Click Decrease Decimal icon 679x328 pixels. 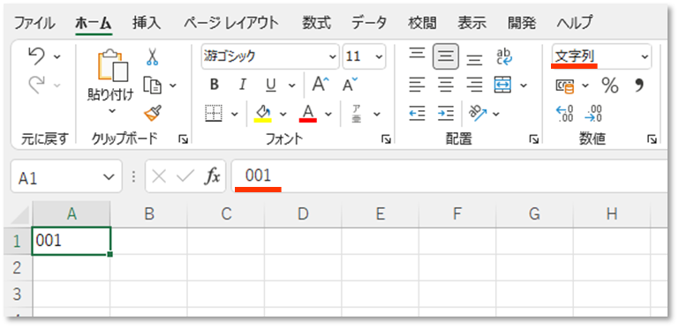[x=592, y=114]
